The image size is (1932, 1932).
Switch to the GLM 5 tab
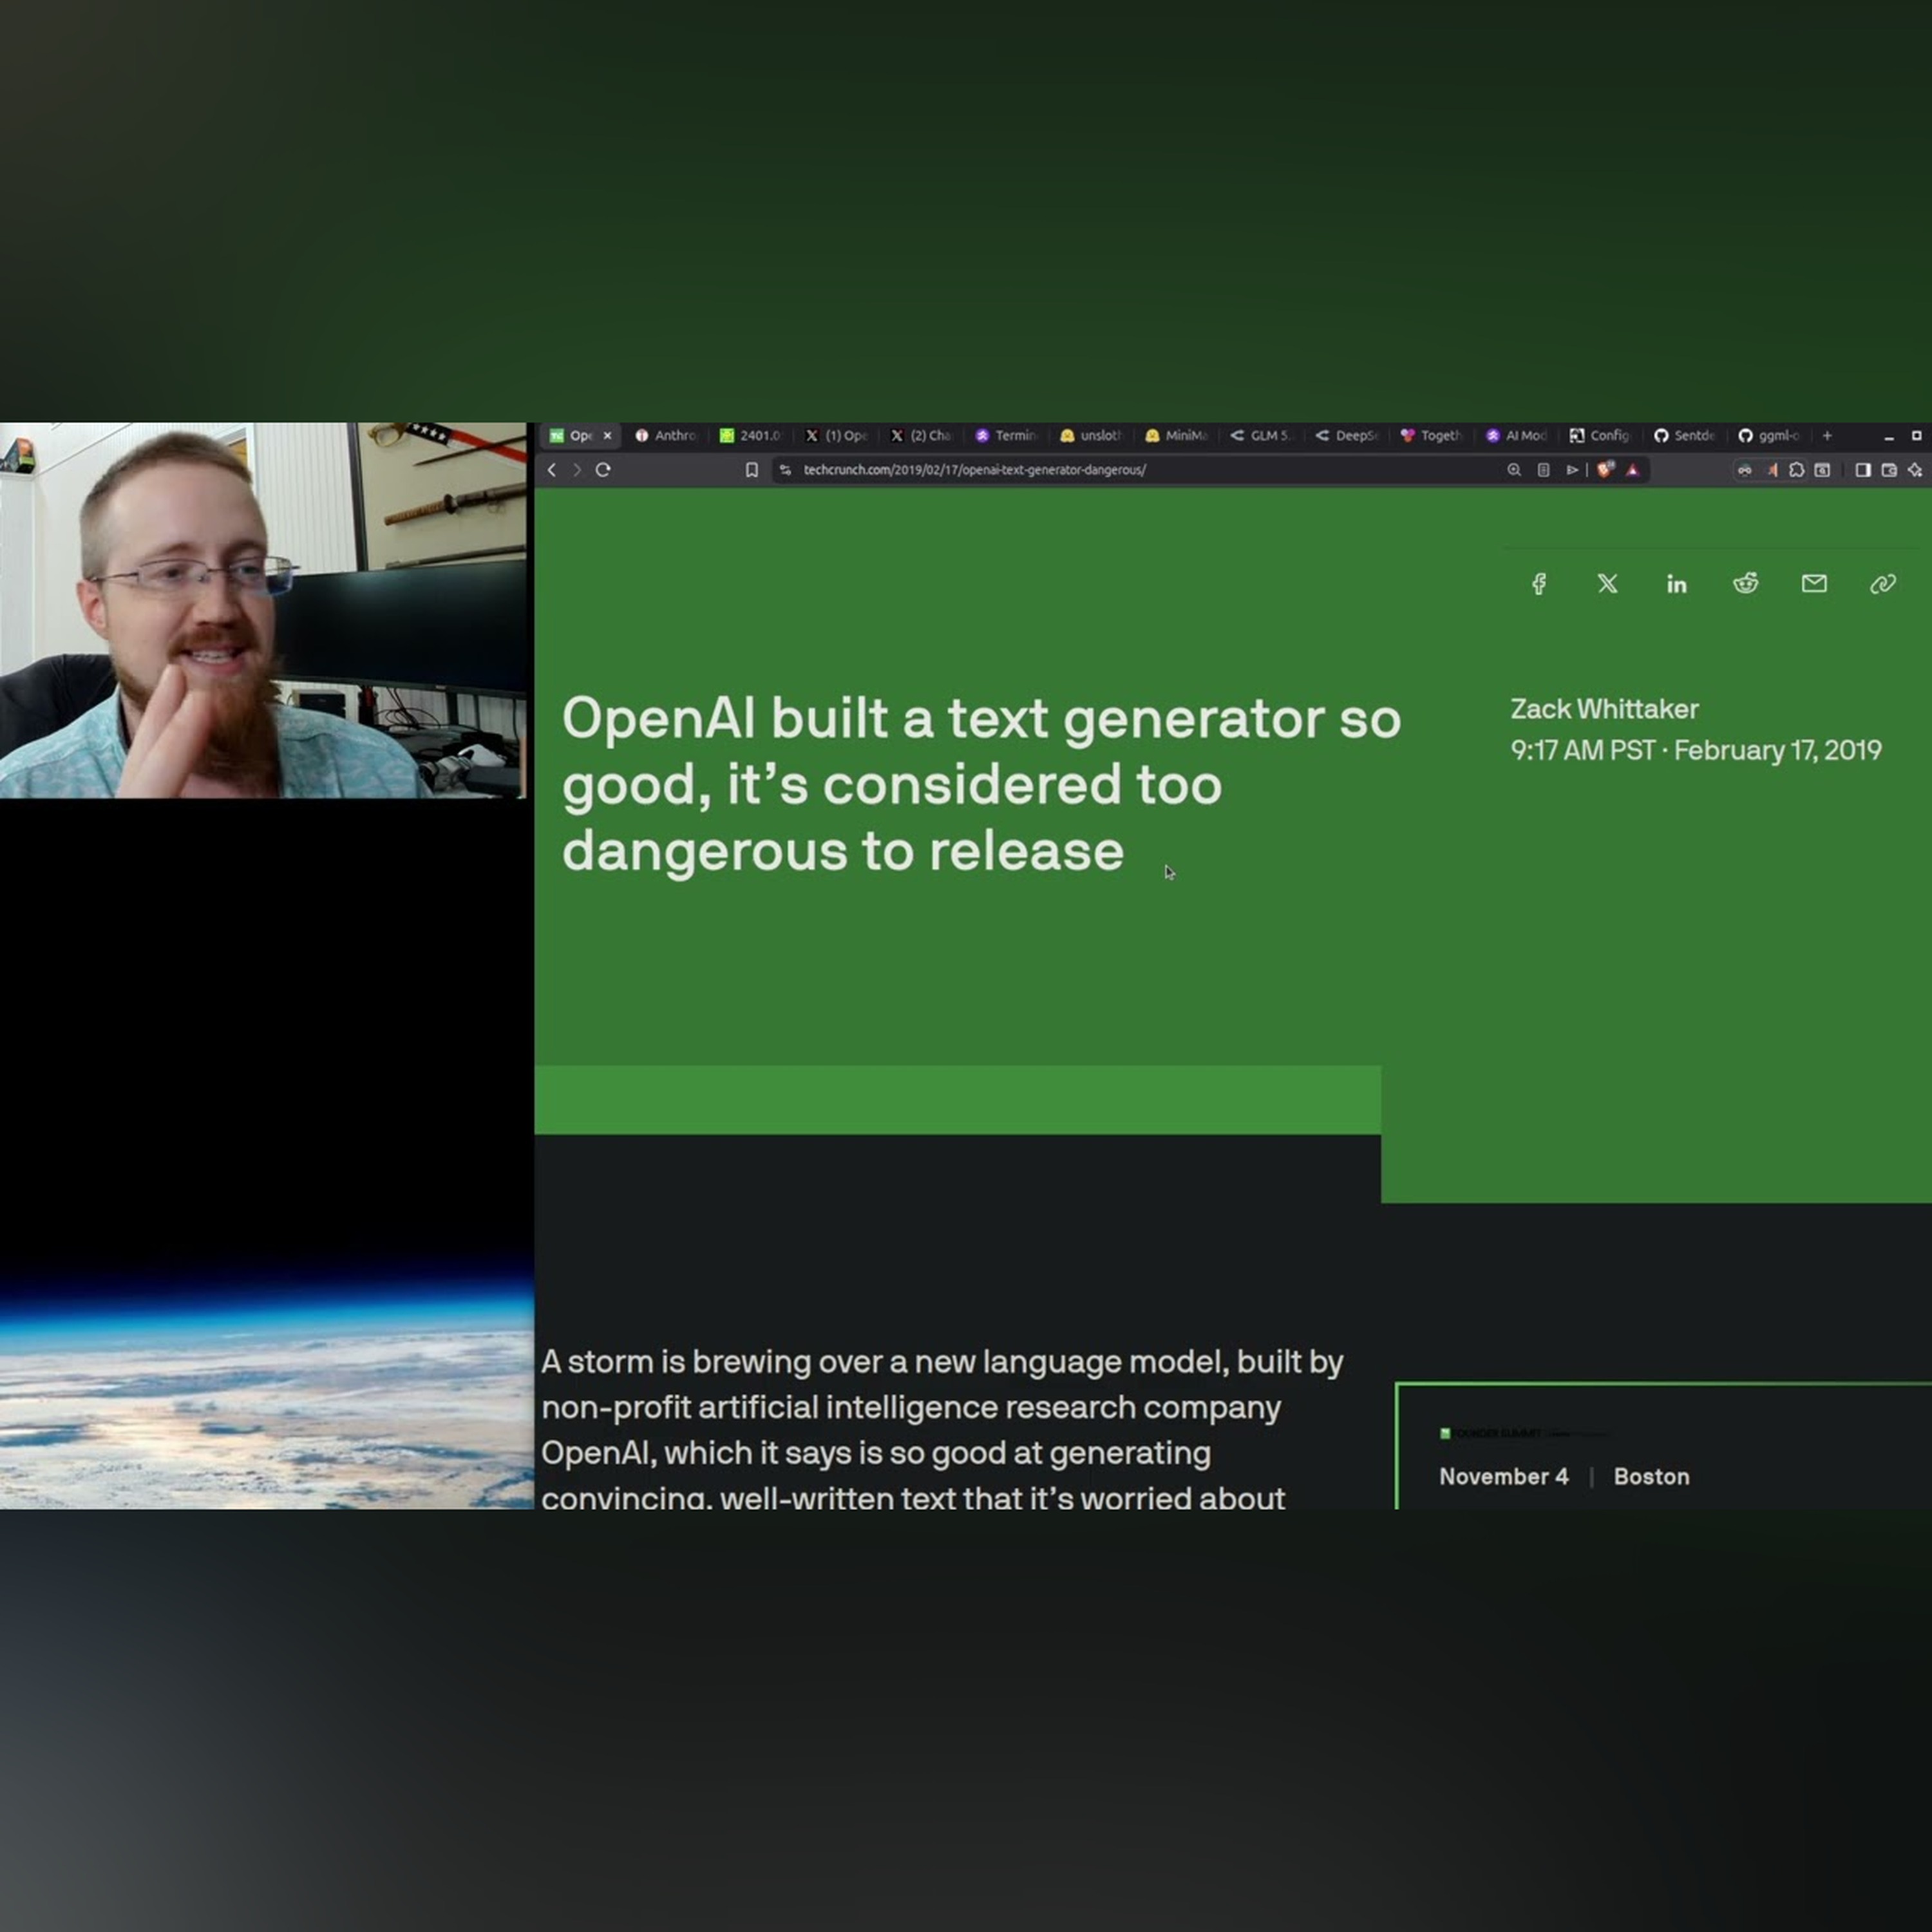pyautogui.click(x=1261, y=436)
